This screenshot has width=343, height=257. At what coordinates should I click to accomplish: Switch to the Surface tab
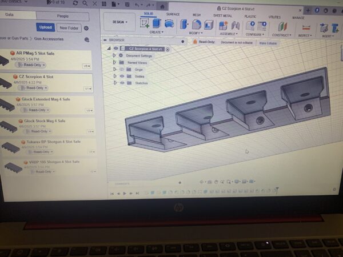pos(173,14)
